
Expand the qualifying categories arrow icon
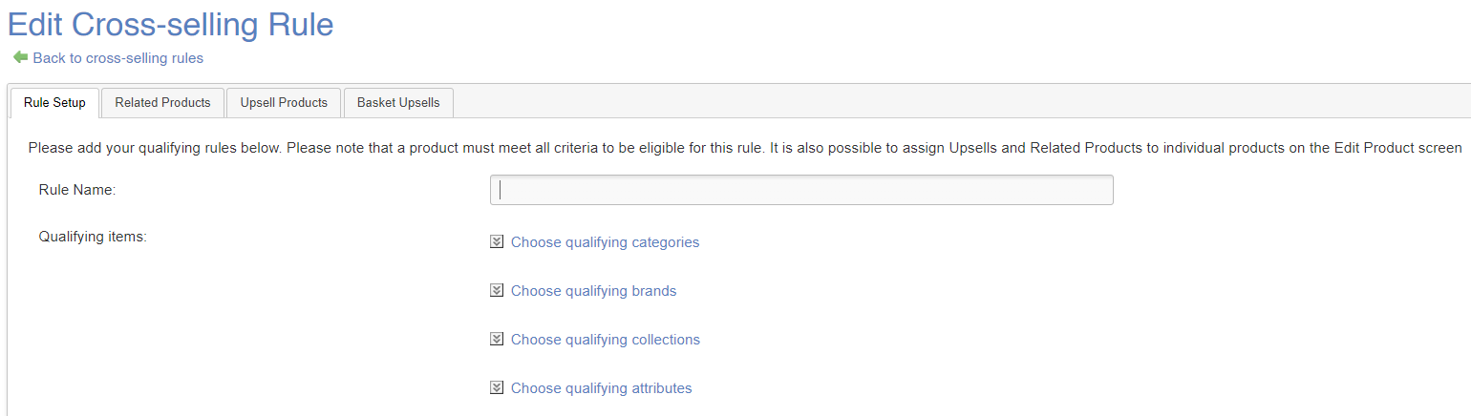[497, 242]
